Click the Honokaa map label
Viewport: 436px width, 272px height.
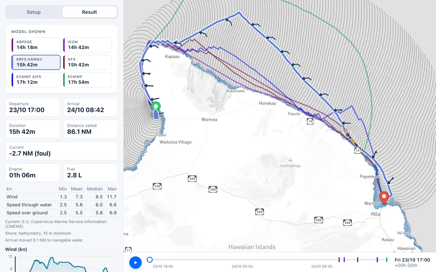tap(267, 103)
